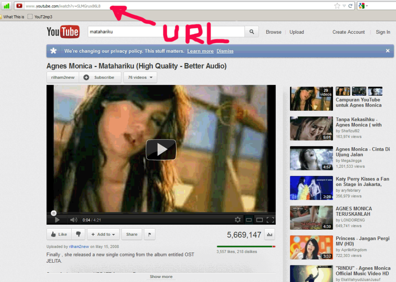Open the player settings gear
This screenshot has width=396, height=282.
(x=238, y=220)
